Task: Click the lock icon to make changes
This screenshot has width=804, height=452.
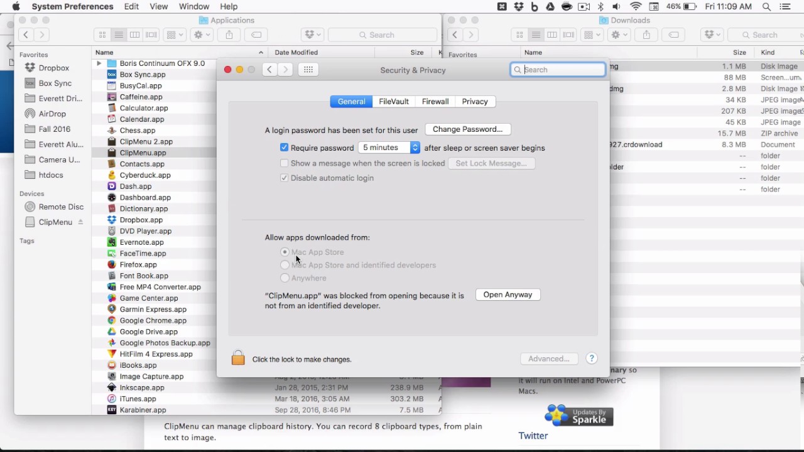Action: pyautogui.click(x=238, y=358)
